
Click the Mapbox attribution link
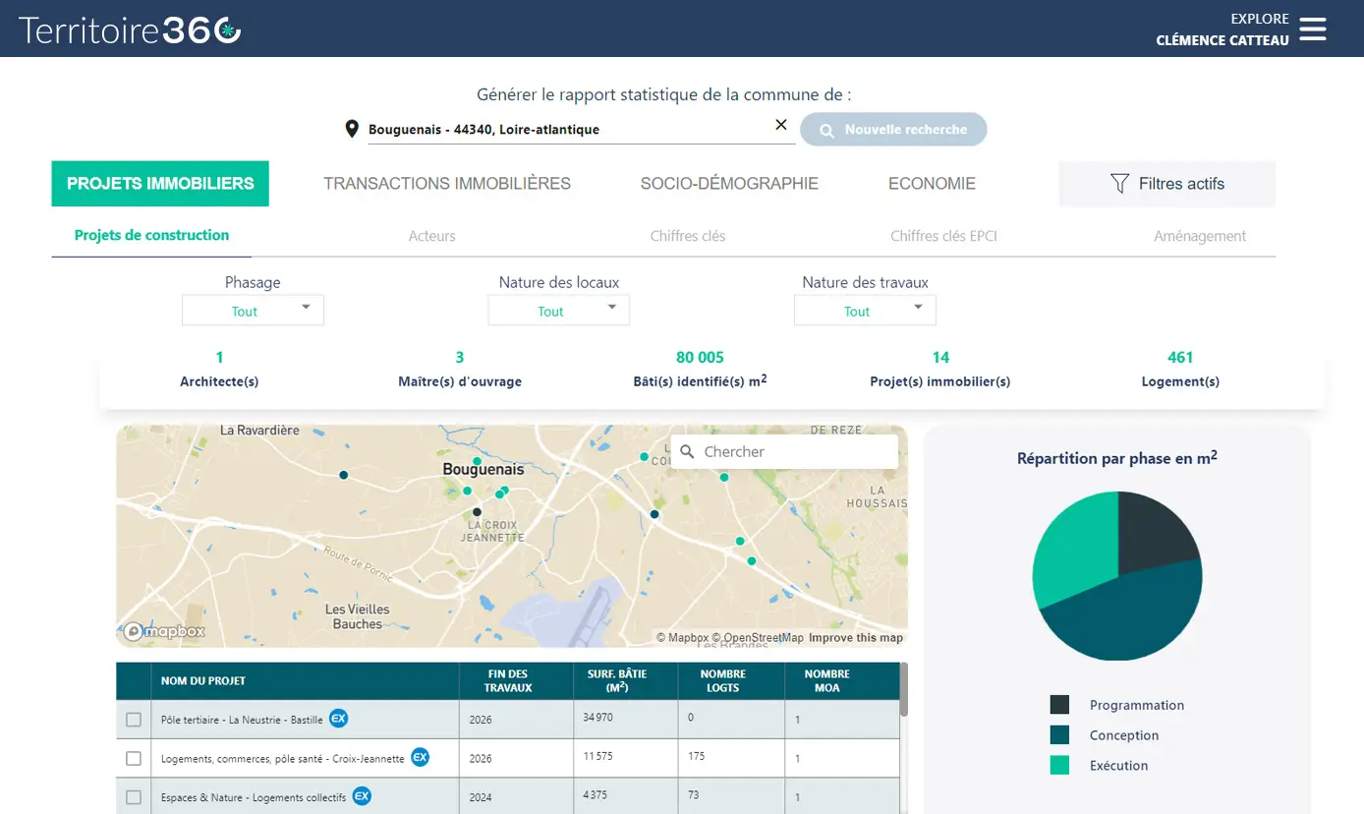(x=682, y=638)
